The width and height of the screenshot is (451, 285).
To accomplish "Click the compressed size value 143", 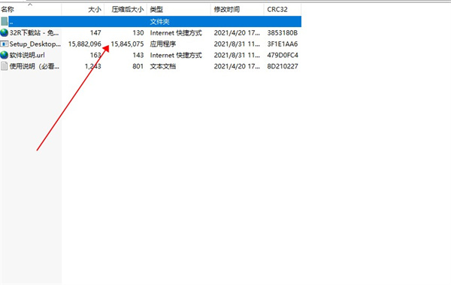I will coord(138,55).
